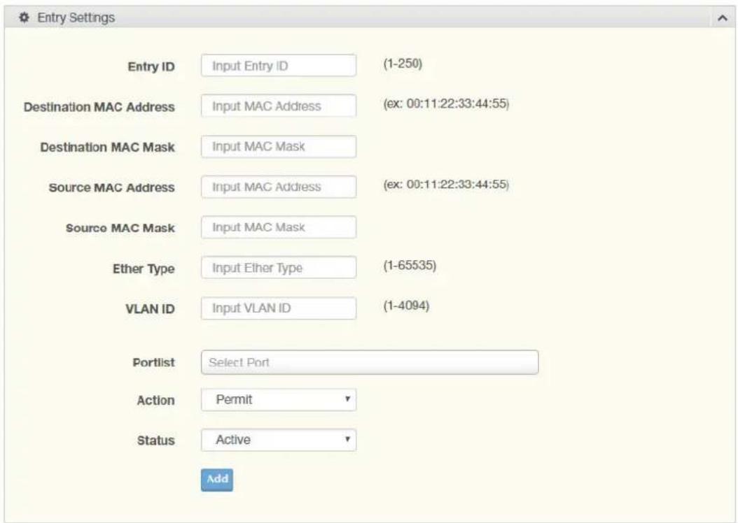Click the Entry ID label
This screenshot has height=523, width=738.
tap(151, 66)
